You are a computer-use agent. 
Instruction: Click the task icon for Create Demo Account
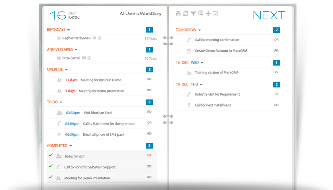point(189,51)
